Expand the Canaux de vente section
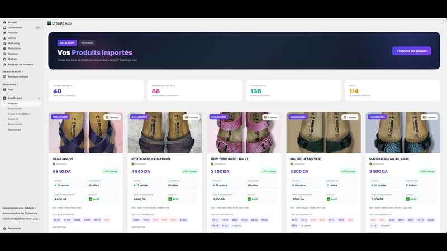This screenshot has height=251, width=447. pos(12,71)
